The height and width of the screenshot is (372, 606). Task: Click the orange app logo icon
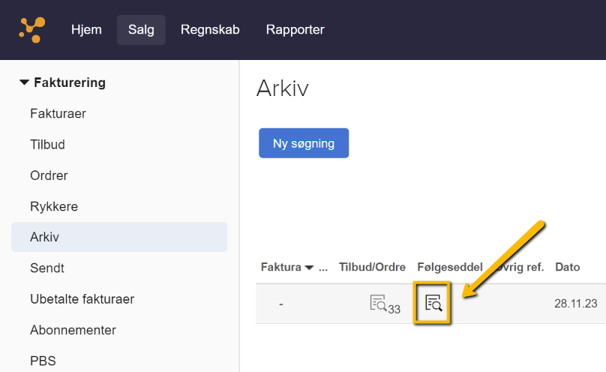[32, 29]
